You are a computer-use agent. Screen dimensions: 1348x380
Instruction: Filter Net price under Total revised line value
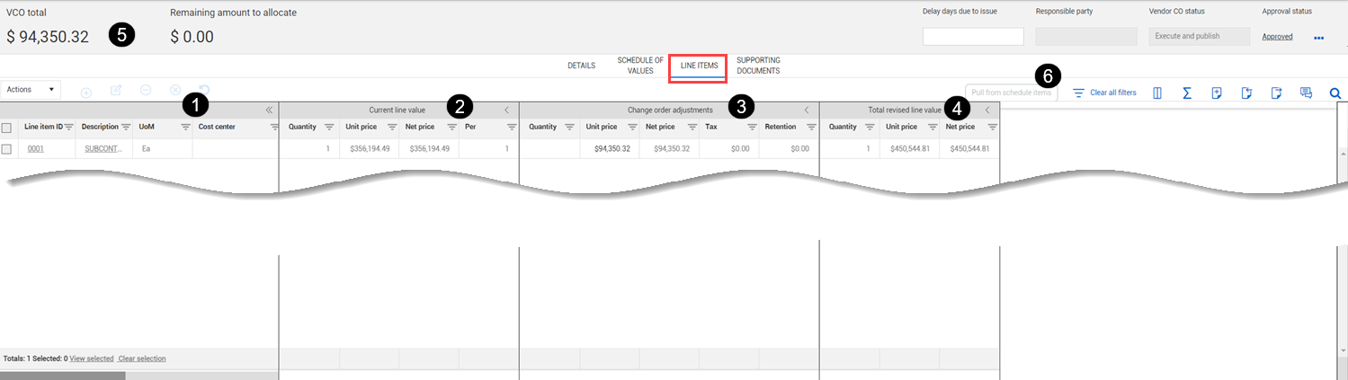point(992,128)
